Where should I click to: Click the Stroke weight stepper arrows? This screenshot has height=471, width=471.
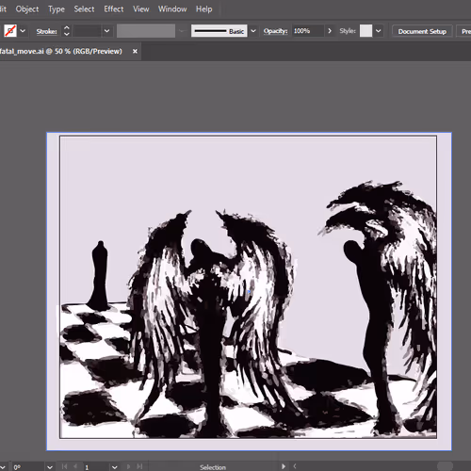[66, 31]
